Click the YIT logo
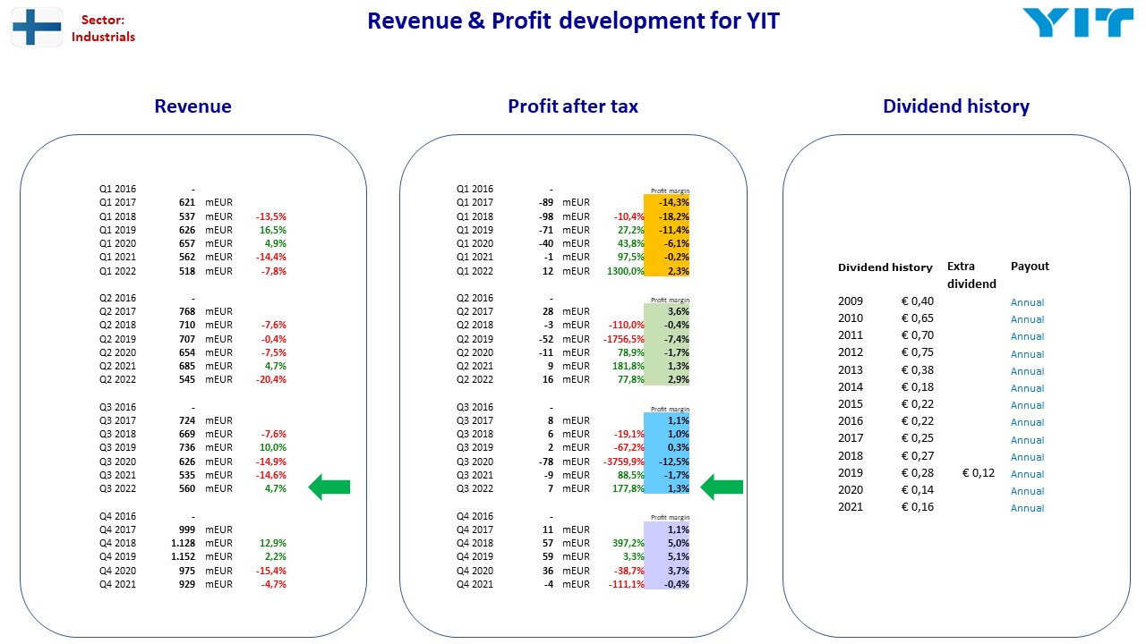The image size is (1146, 644). pos(1077,23)
